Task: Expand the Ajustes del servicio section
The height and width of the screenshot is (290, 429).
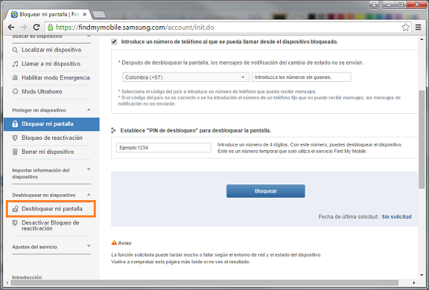Action: (x=89, y=246)
